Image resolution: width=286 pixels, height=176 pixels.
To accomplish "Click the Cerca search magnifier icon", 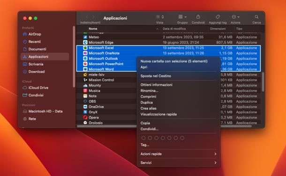I will (256, 17).
